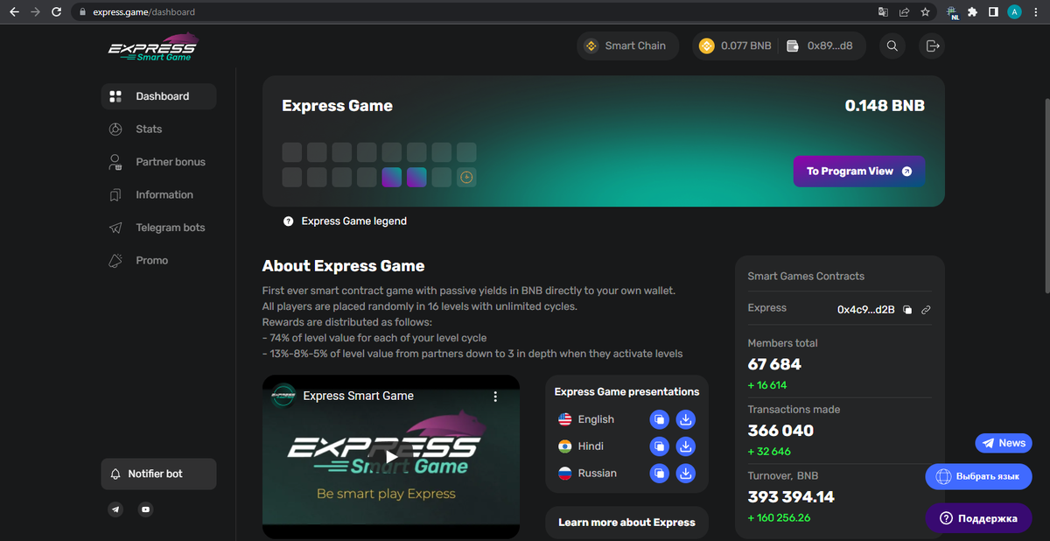Click the browser back arrow
The height and width of the screenshot is (541, 1050).
(13, 12)
